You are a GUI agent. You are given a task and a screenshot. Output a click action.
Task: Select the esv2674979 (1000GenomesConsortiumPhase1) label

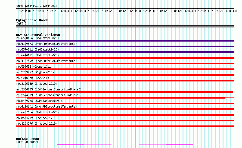click(x=49, y=95)
